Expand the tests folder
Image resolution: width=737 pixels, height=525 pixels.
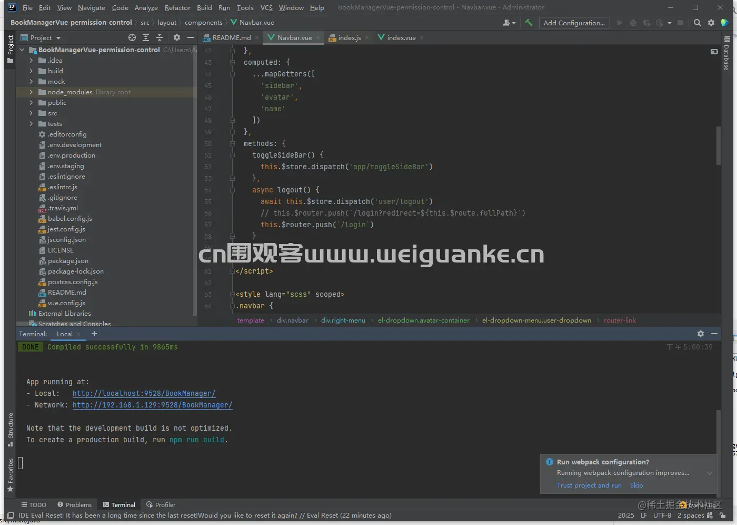(31, 124)
